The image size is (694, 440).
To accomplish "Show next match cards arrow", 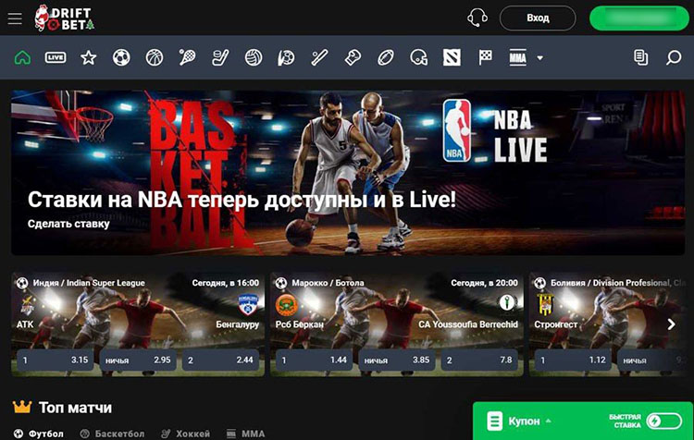I will click(x=672, y=324).
